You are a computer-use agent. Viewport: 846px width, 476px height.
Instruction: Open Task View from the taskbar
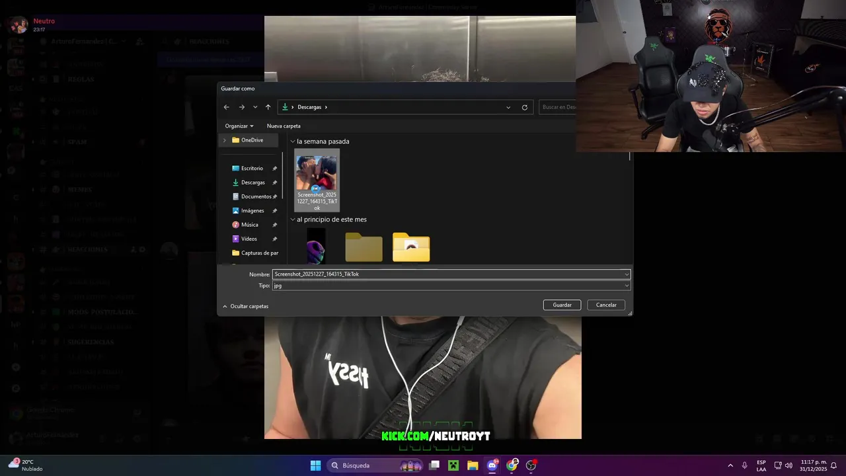tap(434, 465)
